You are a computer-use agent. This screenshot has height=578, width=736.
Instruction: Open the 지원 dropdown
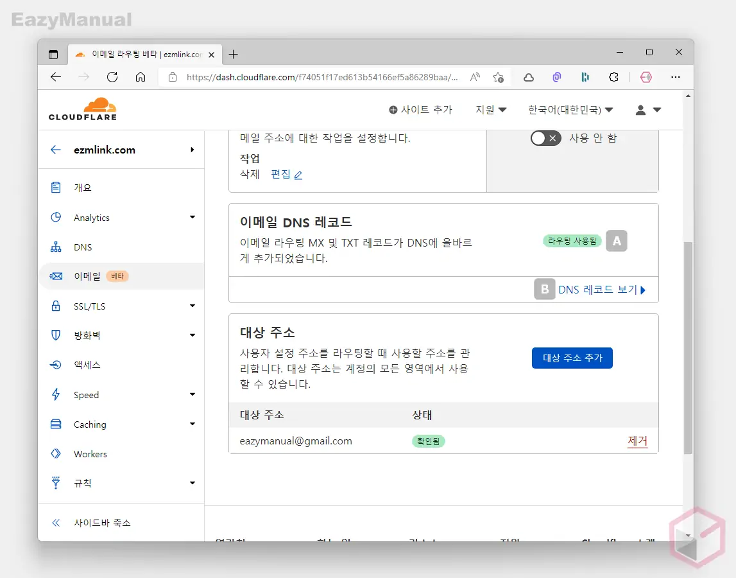490,110
